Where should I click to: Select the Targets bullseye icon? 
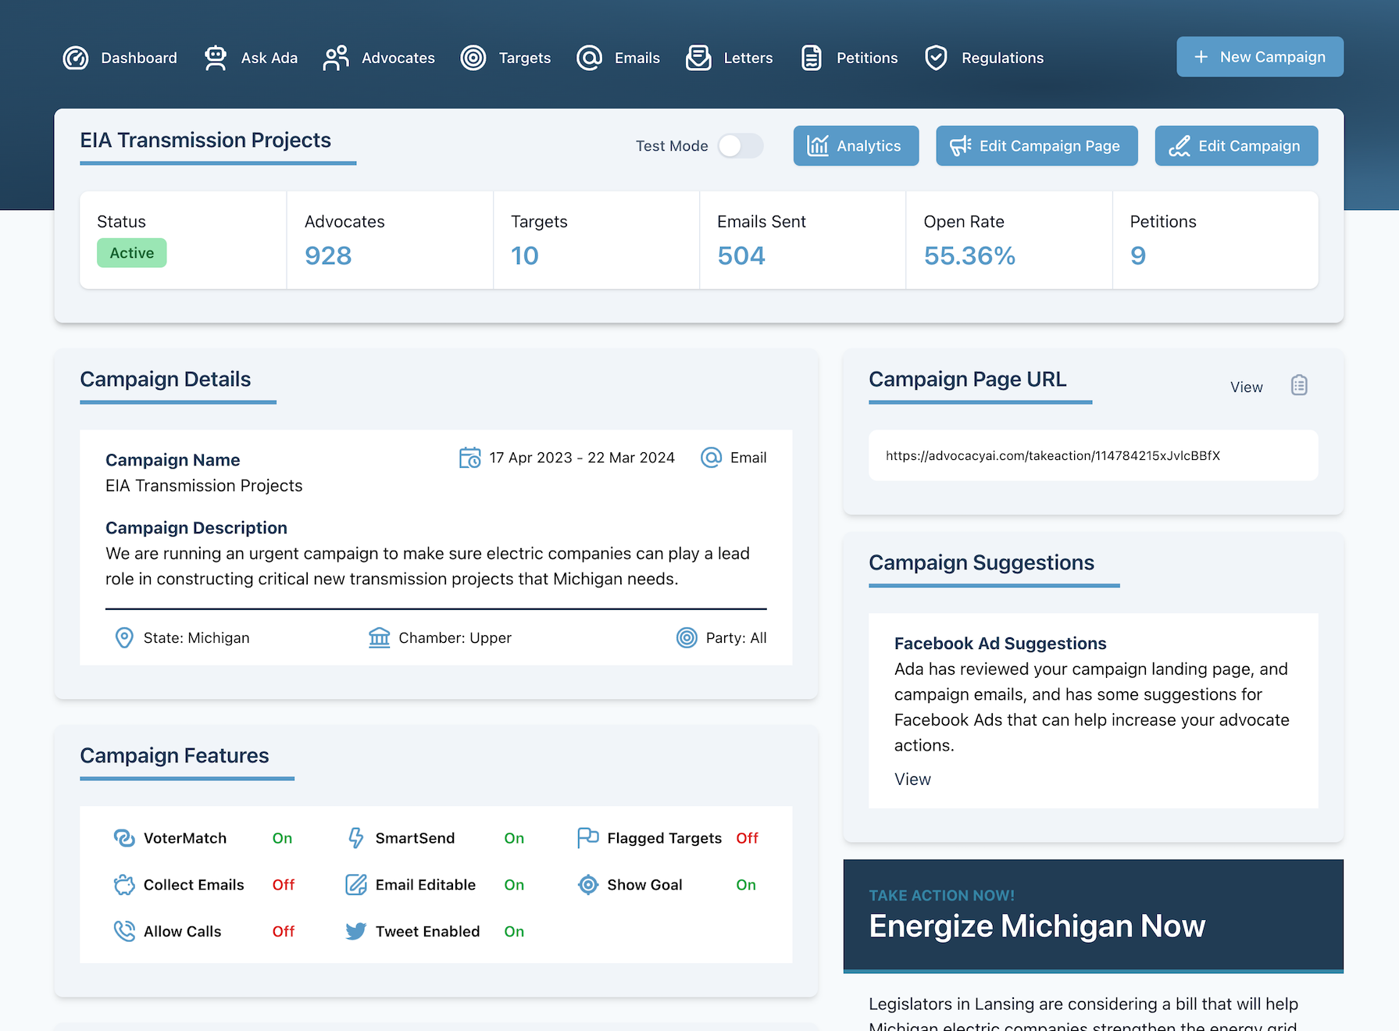[x=473, y=58]
